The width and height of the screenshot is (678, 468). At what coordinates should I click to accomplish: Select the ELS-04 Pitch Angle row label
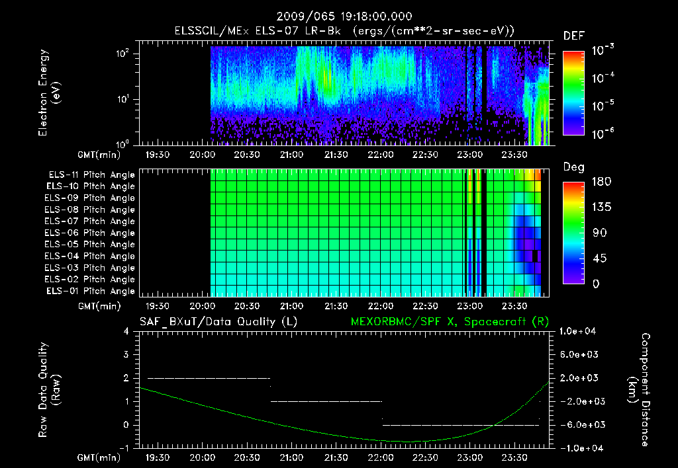tap(90, 256)
